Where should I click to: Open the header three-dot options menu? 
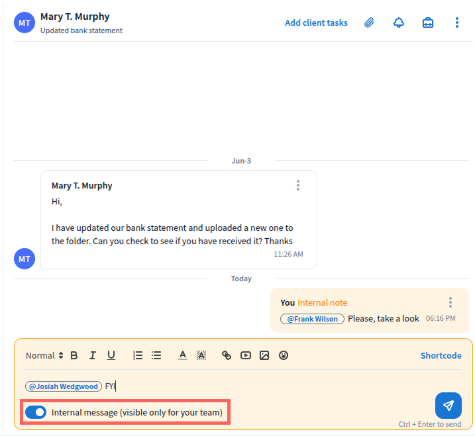(x=456, y=22)
